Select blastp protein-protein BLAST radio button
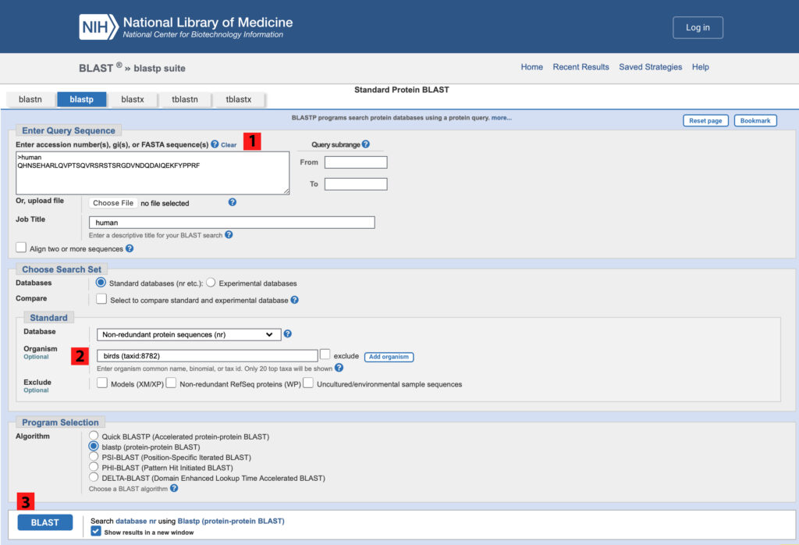 pyautogui.click(x=94, y=446)
